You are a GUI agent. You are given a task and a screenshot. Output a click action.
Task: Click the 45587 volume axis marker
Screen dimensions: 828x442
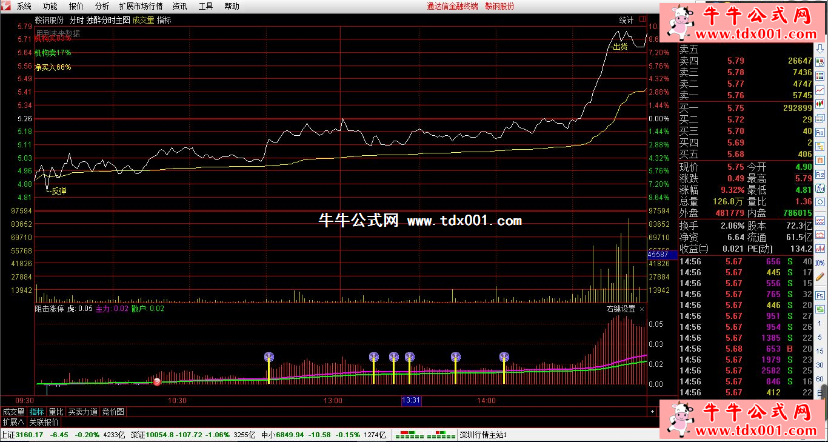click(661, 255)
